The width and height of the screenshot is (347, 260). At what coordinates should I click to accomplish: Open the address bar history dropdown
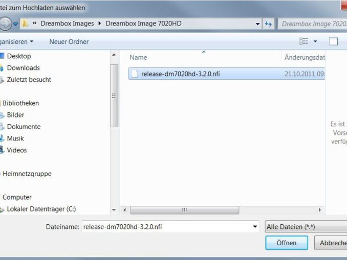point(257,24)
